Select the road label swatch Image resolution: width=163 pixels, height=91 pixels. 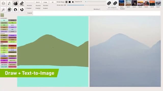(12, 40)
